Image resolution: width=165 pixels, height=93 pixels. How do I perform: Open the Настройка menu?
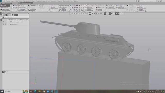[60, 1]
